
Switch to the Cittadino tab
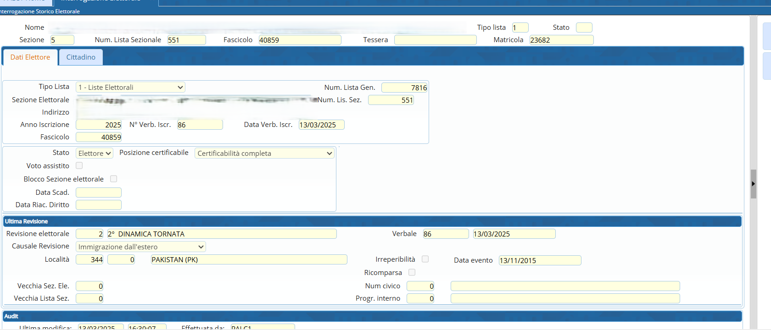81,57
